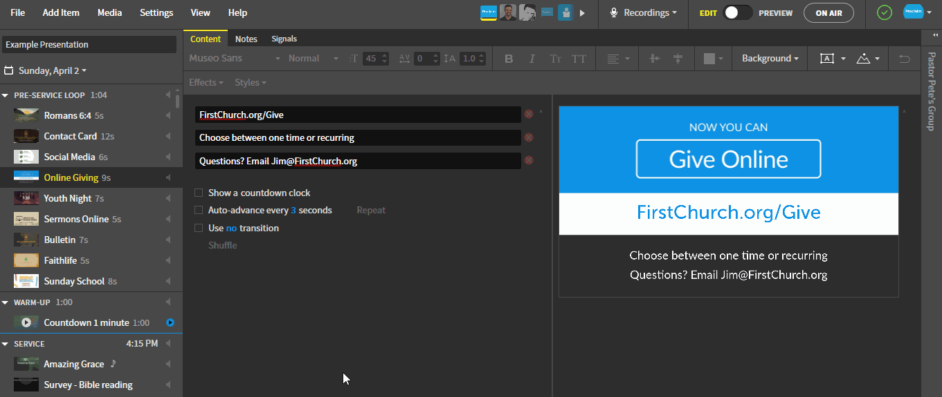
Task: Click the Shuffle option
Action: click(223, 245)
